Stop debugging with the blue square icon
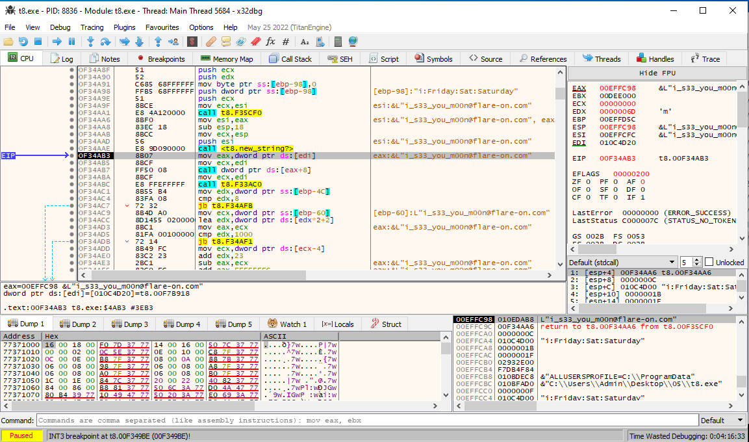This screenshot has width=749, height=442. 38,42
